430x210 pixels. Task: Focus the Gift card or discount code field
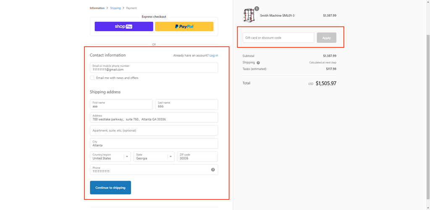278,38
